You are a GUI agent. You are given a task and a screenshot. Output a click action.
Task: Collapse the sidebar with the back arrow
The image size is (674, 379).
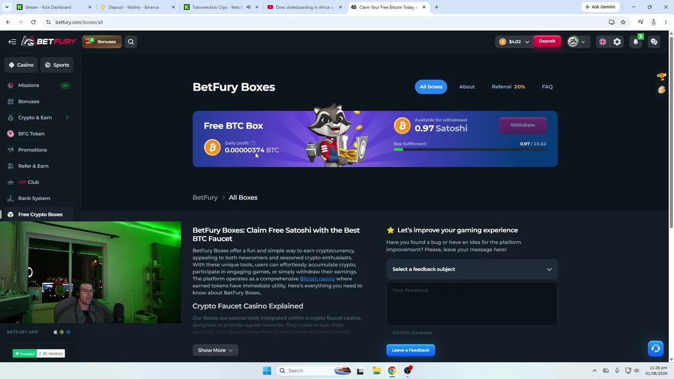click(x=12, y=42)
